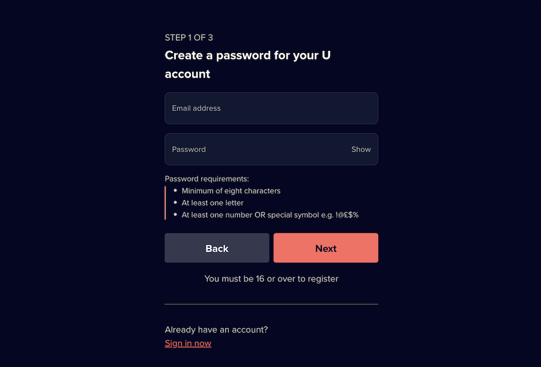Toggle Show to reveal the password

coord(361,149)
